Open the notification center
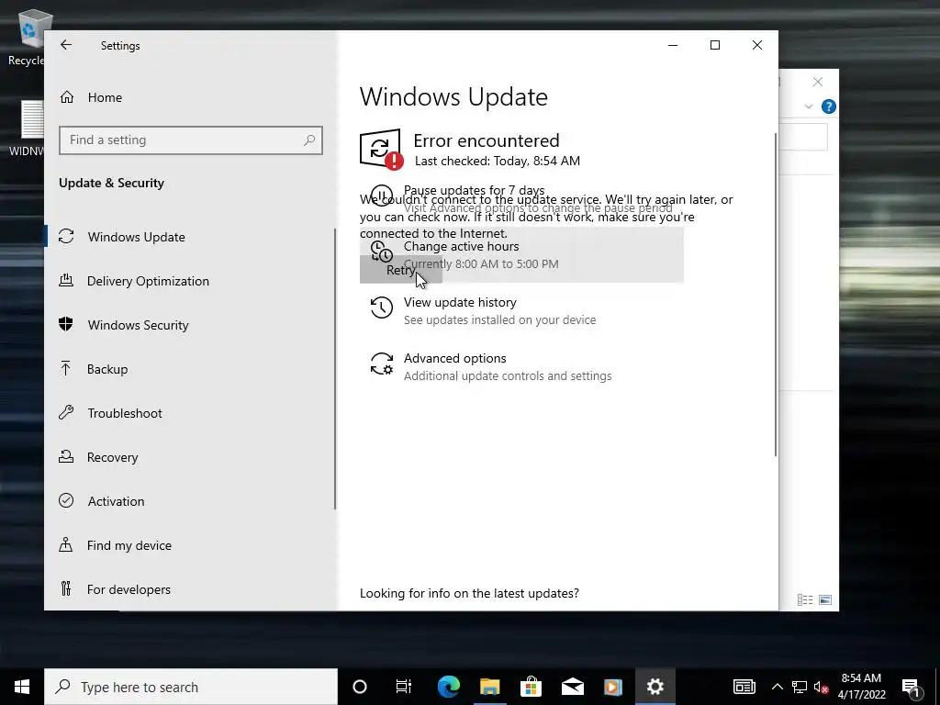This screenshot has height=705, width=940. (x=912, y=688)
